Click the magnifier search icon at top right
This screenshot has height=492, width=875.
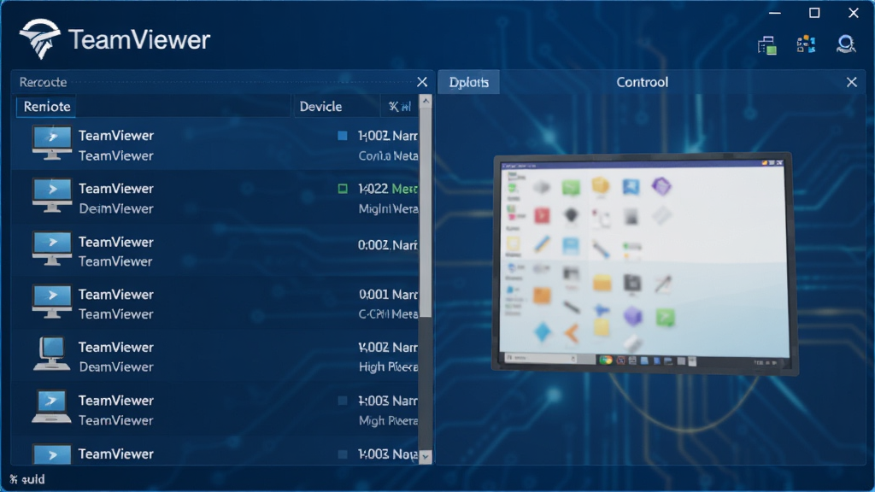point(846,44)
